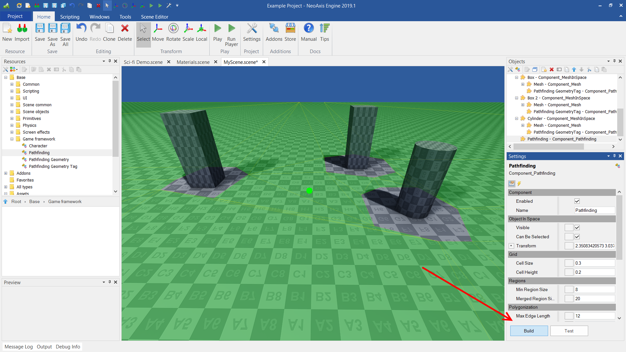Click the Delete red X icon
The height and width of the screenshot is (352, 626).
tap(125, 29)
